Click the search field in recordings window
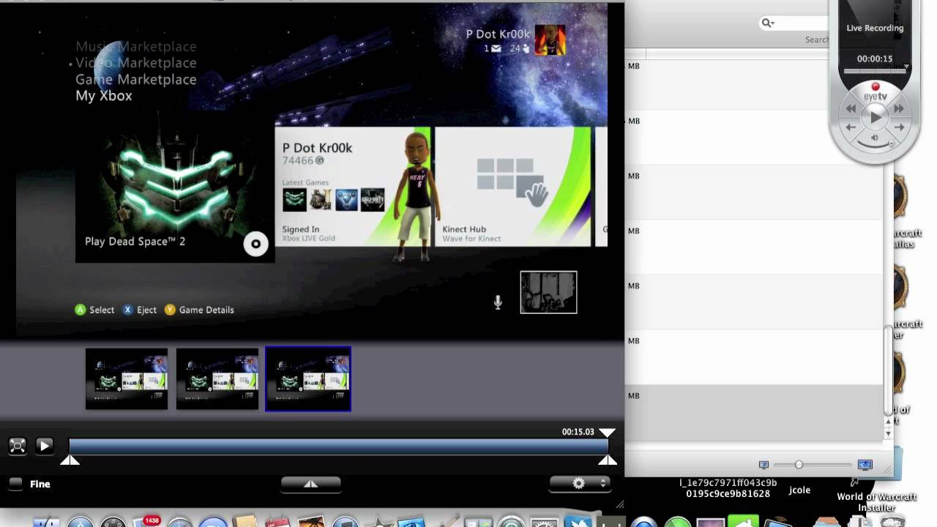This screenshot has width=937, height=527. tap(795, 23)
